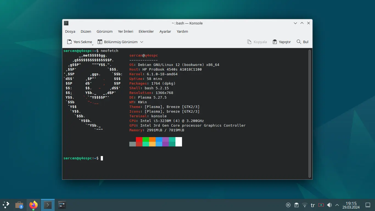The width and height of the screenshot is (375, 211).
Task: Click the "Packages: 1764 (dpkg)" line
Action: (x=152, y=84)
